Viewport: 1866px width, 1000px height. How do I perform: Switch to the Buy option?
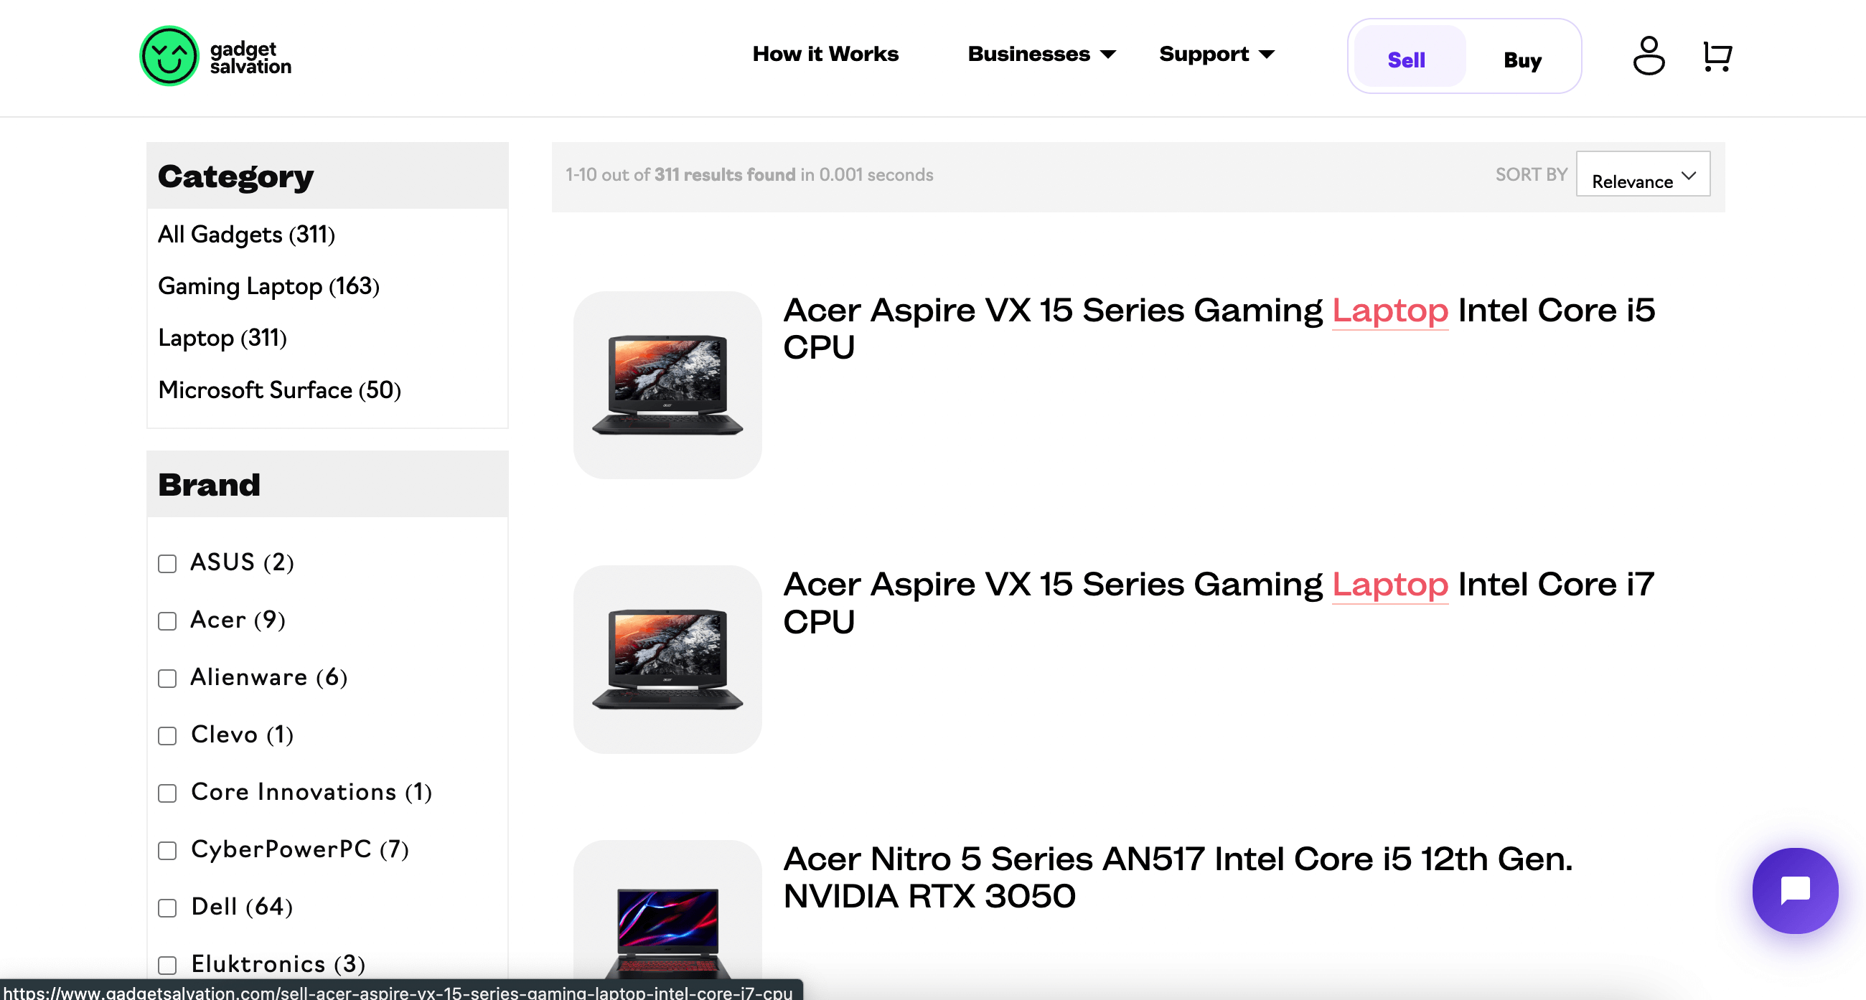[1522, 60]
